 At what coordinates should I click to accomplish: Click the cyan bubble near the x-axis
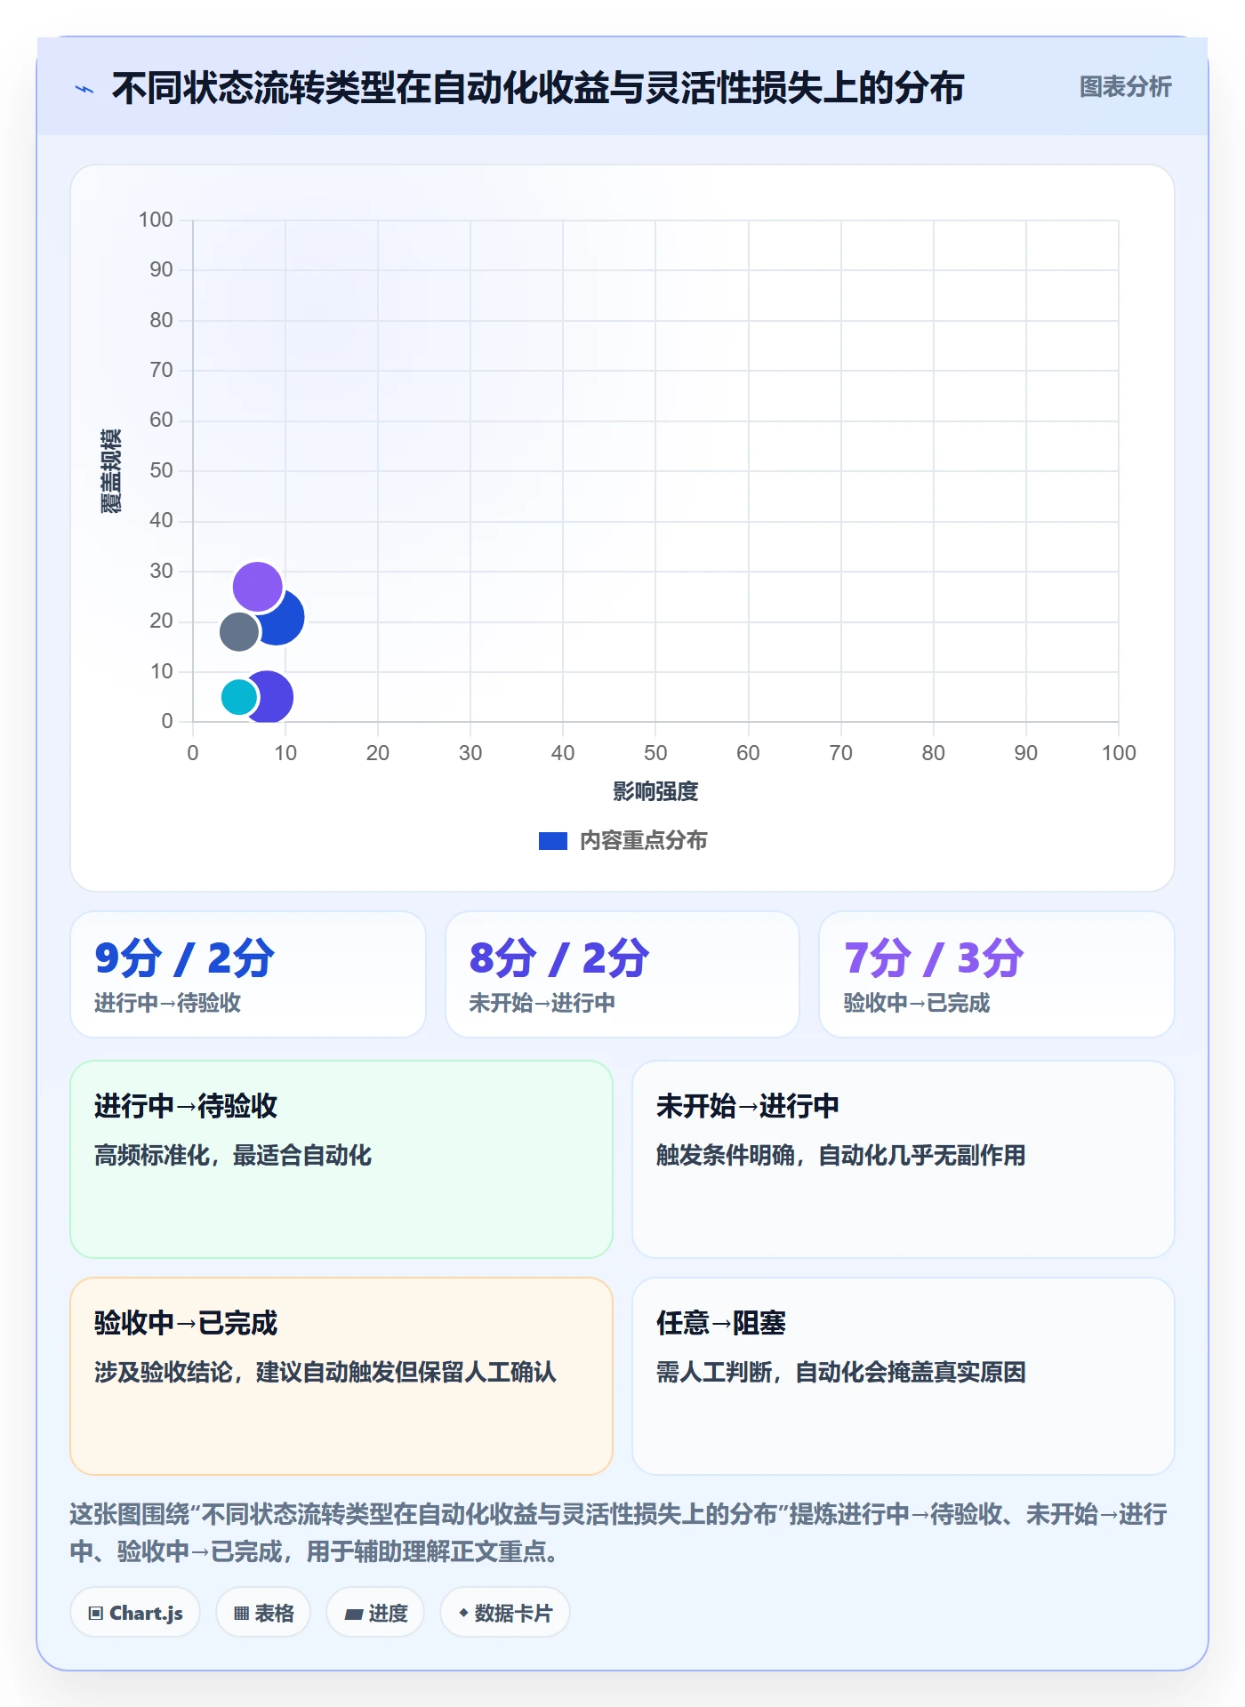pyautogui.click(x=238, y=697)
